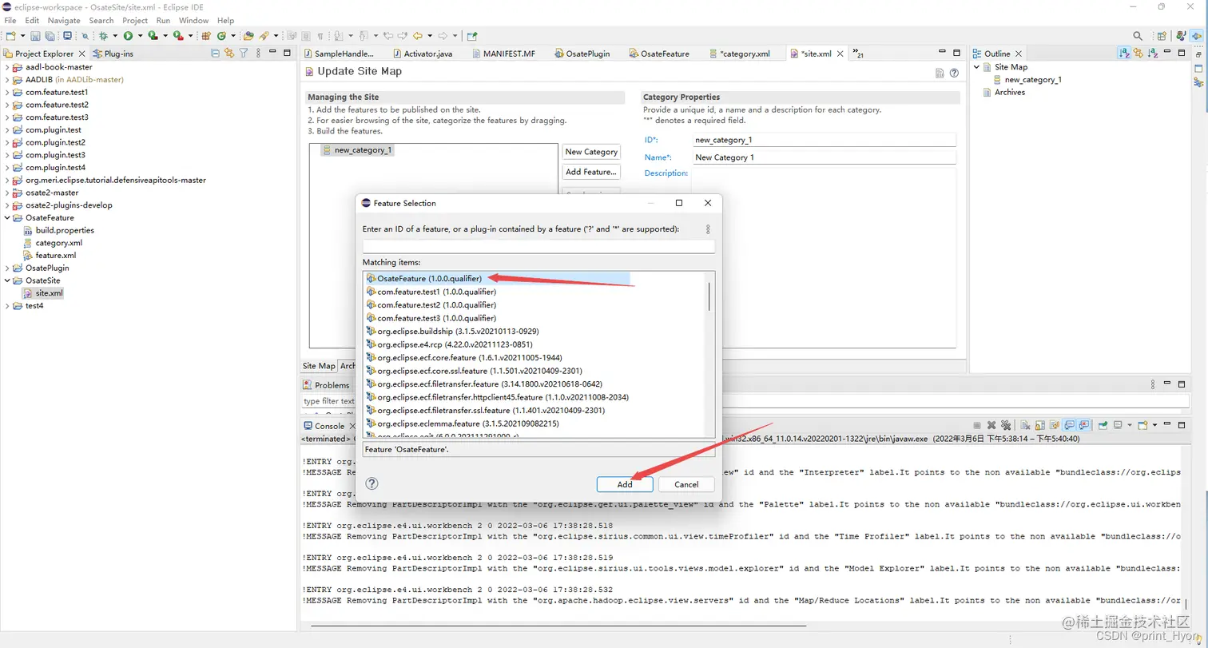Click the New wizard toolbar icon
Image resolution: width=1208 pixels, height=648 pixels.
point(10,36)
